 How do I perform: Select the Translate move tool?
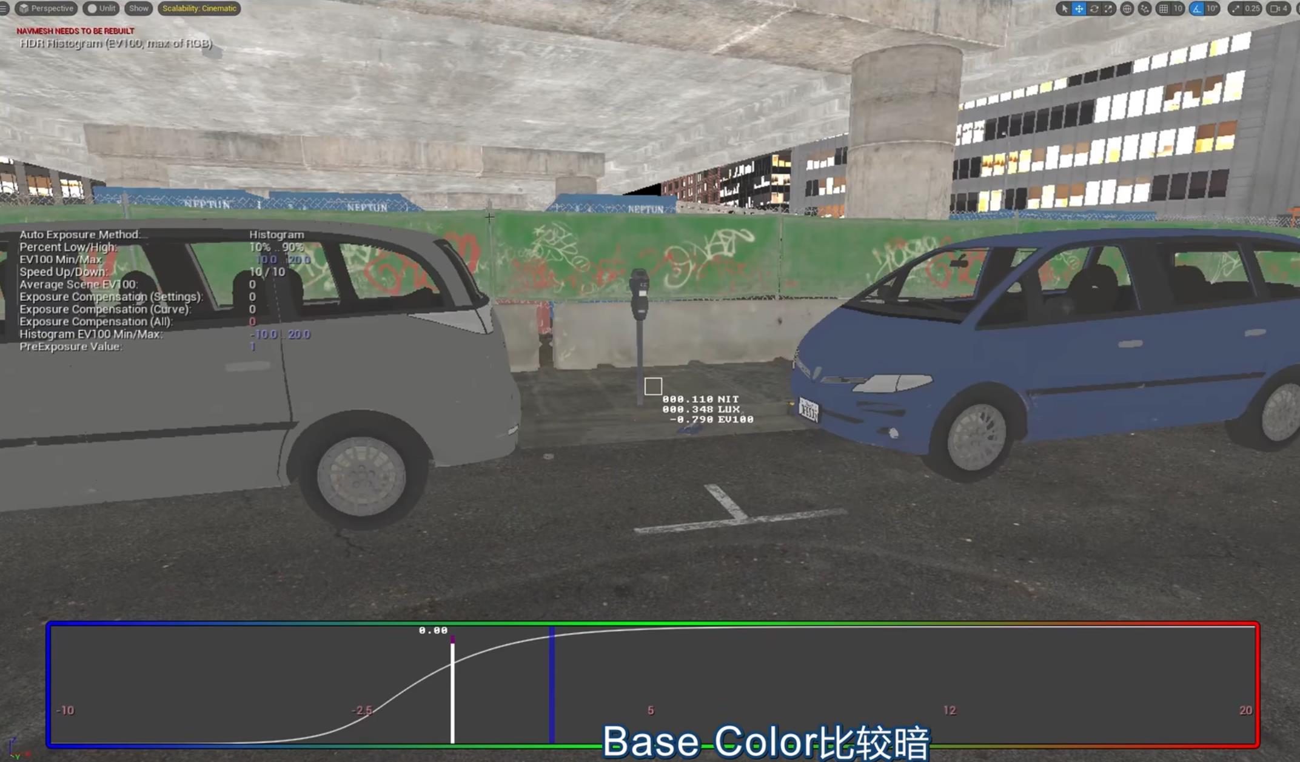coord(1079,8)
